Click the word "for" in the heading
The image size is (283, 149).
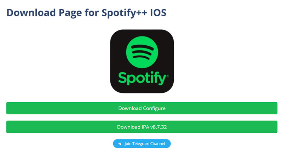coord(92,13)
